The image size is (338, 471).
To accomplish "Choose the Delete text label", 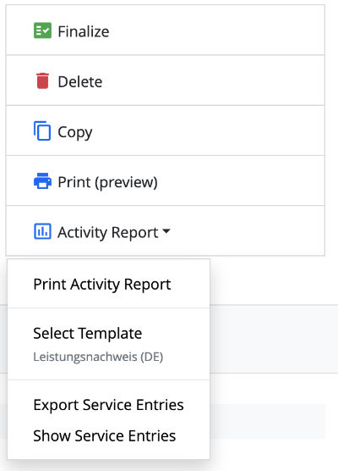I will [80, 81].
